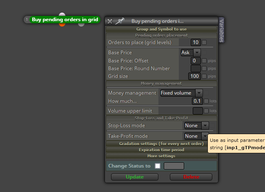Edit Orders to place grid levels value
Screen dimensions: 265x192
196,42
